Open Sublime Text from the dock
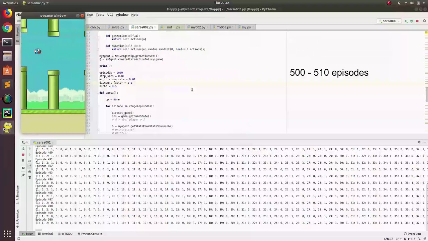This screenshot has height=241, width=428. click(7, 85)
